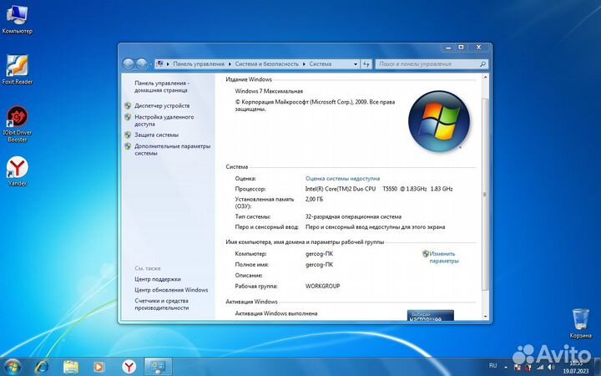Open Центр обновления Windows link
Viewport: 601px width, 376px height.
(x=171, y=290)
